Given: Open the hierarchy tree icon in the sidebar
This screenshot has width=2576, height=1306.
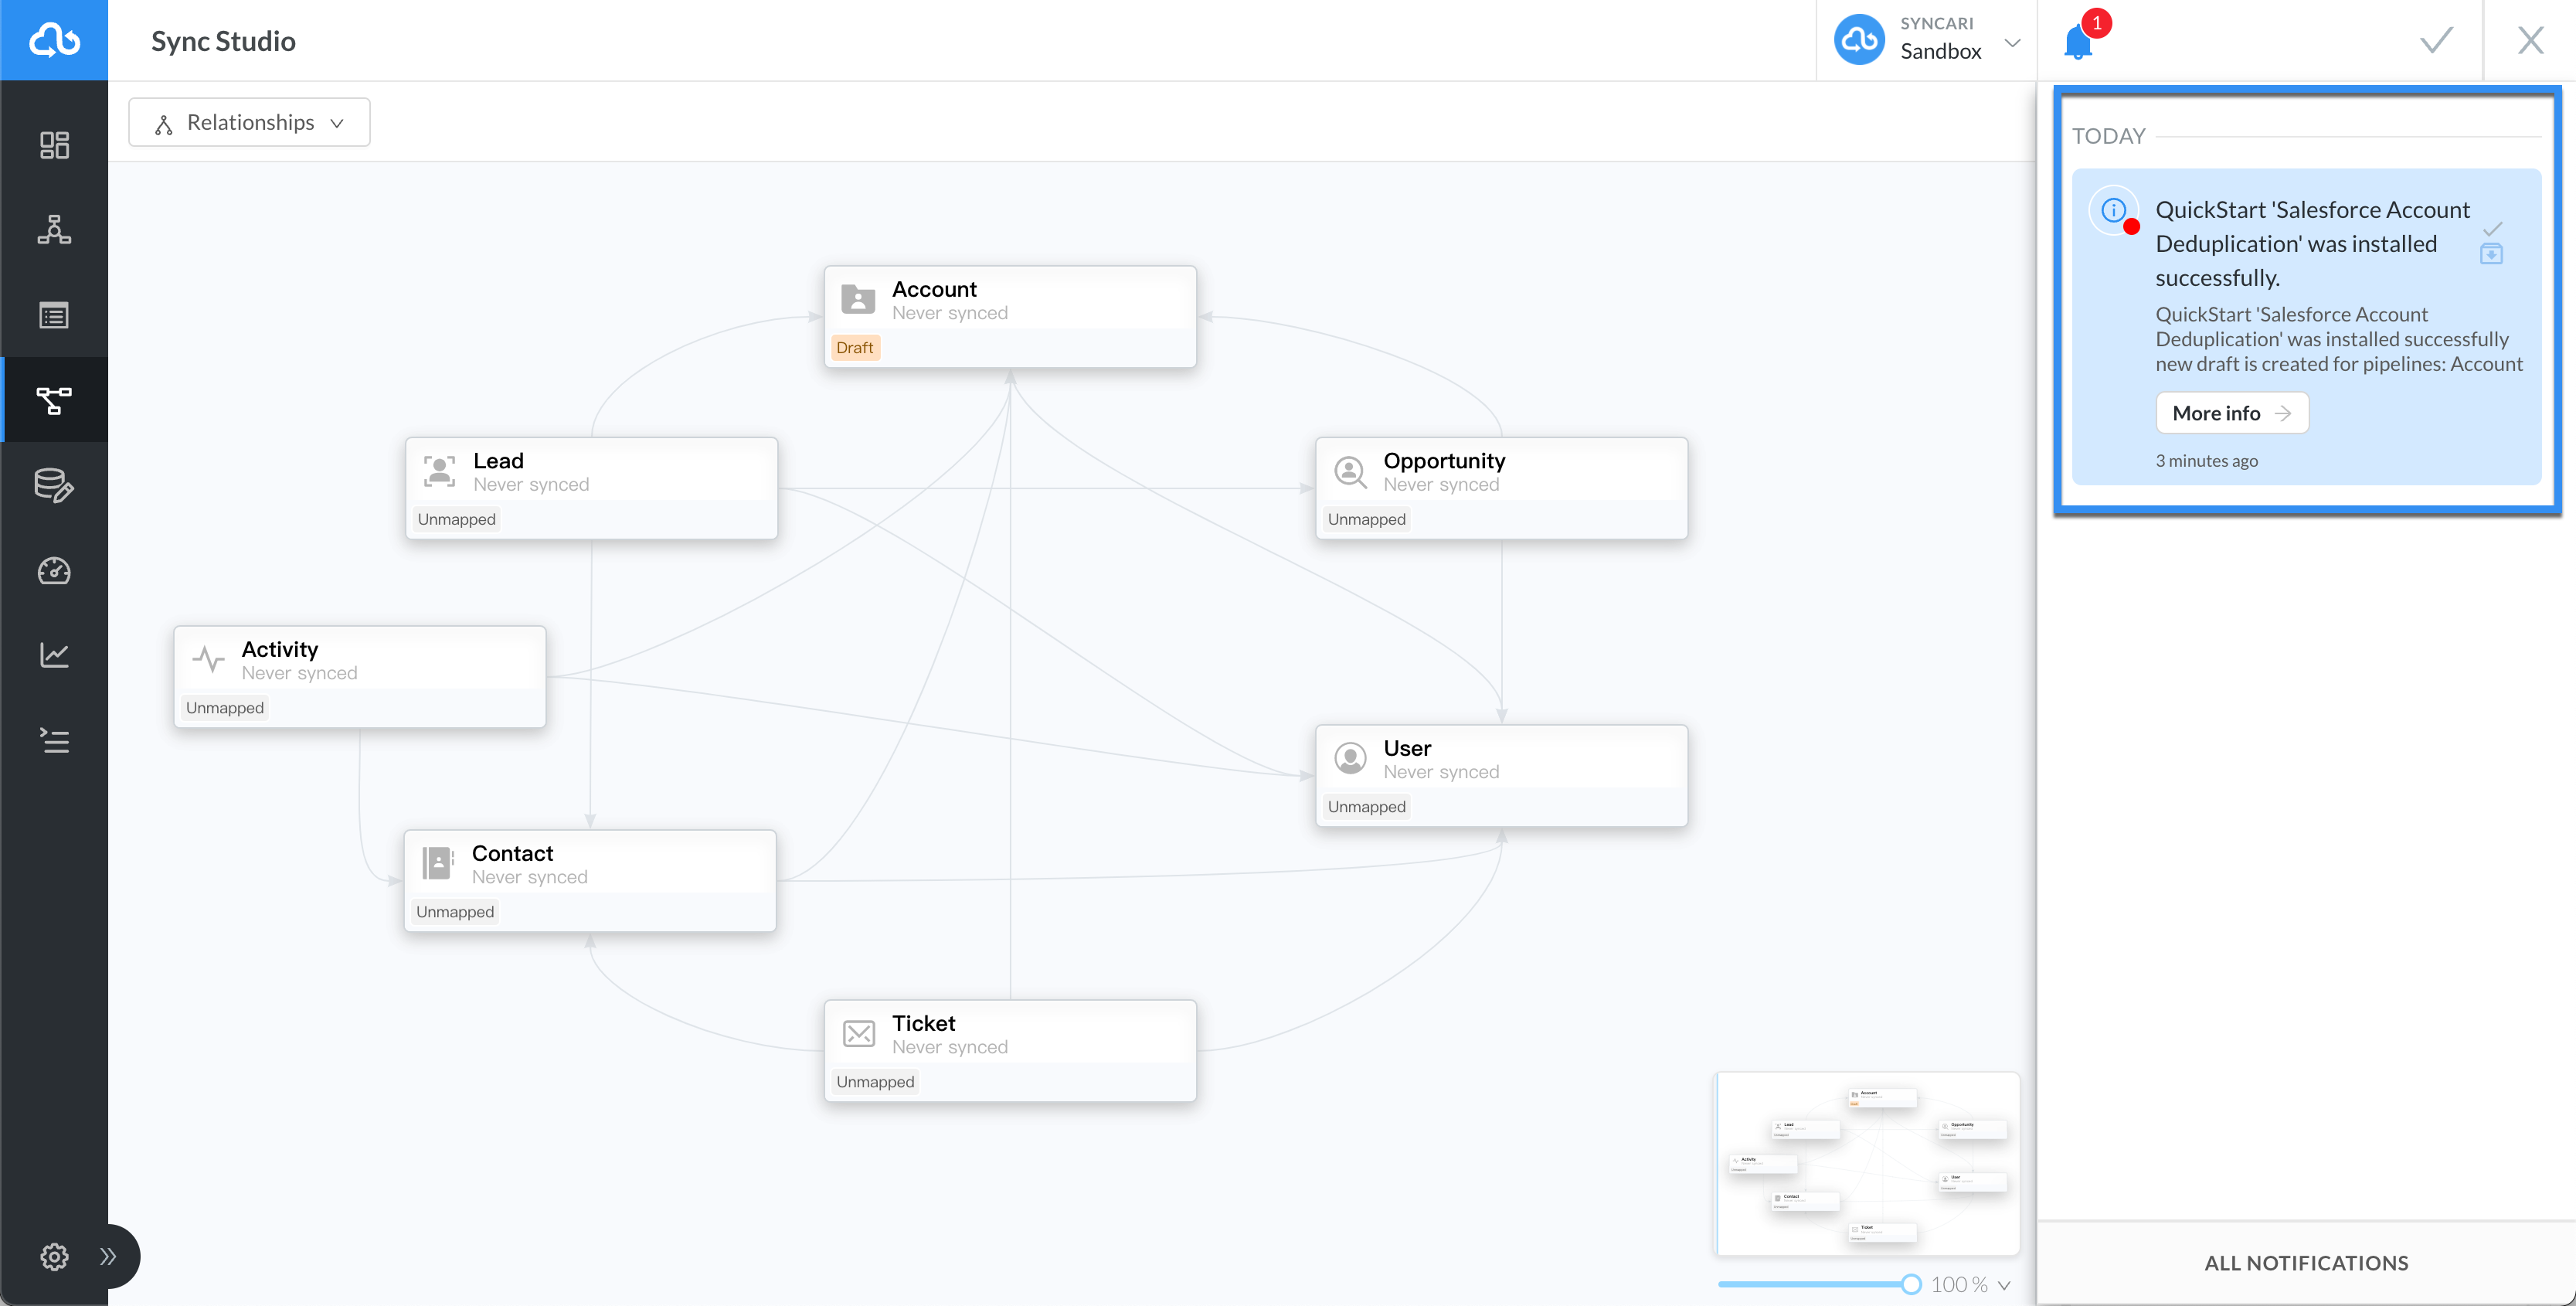Looking at the screenshot, I should tap(54, 230).
